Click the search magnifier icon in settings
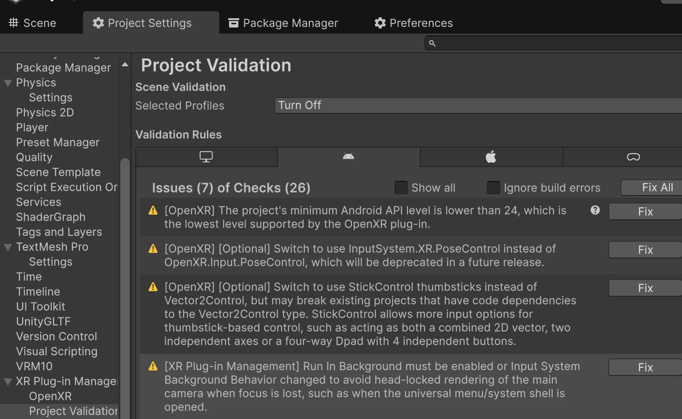Image resolution: width=682 pixels, height=419 pixels. click(x=432, y=43)
